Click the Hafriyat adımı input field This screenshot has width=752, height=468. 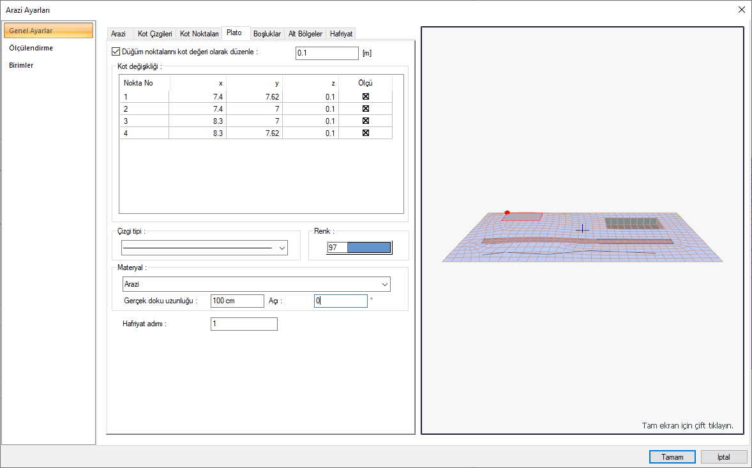[244, 324]
